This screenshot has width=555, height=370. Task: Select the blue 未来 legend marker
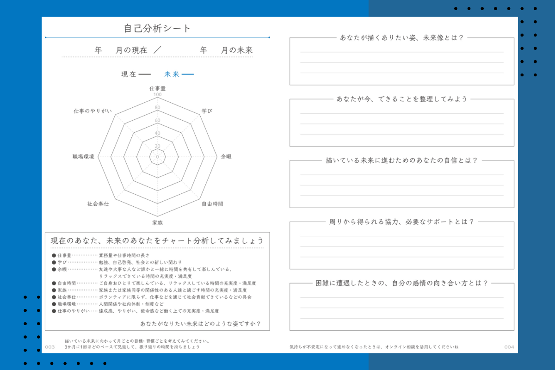click(x=187, y=74)
